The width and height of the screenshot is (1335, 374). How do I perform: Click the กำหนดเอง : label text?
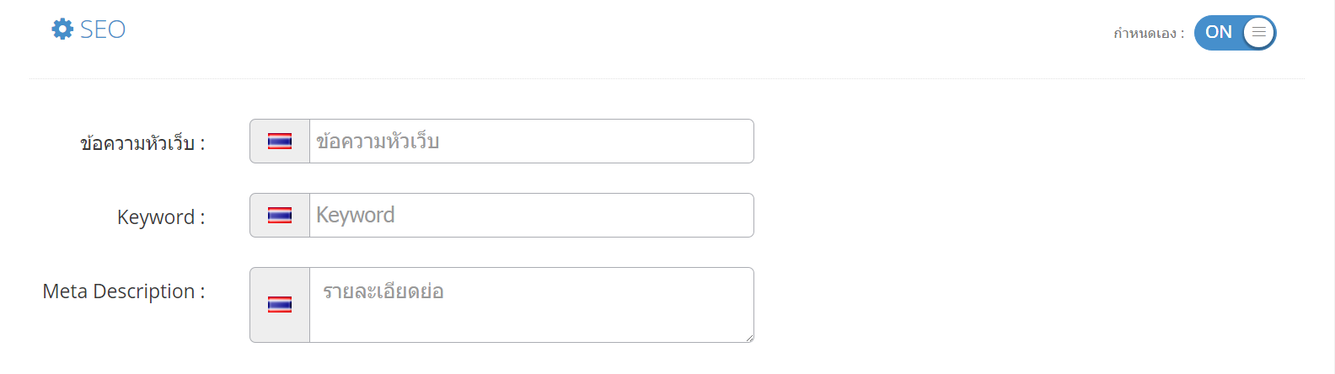pyautogui.click(x=1149, y=34)
